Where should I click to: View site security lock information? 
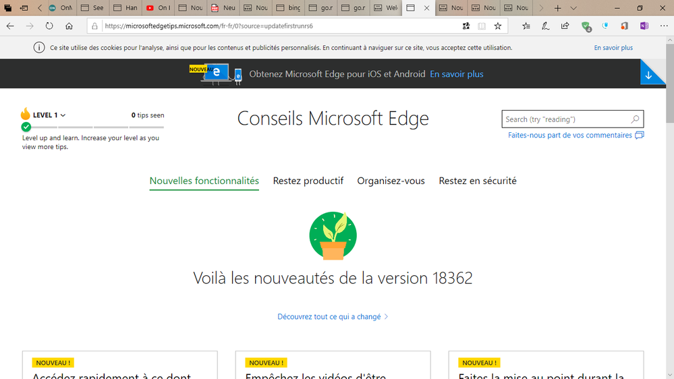pyautogui.click(x=94, y=26)
